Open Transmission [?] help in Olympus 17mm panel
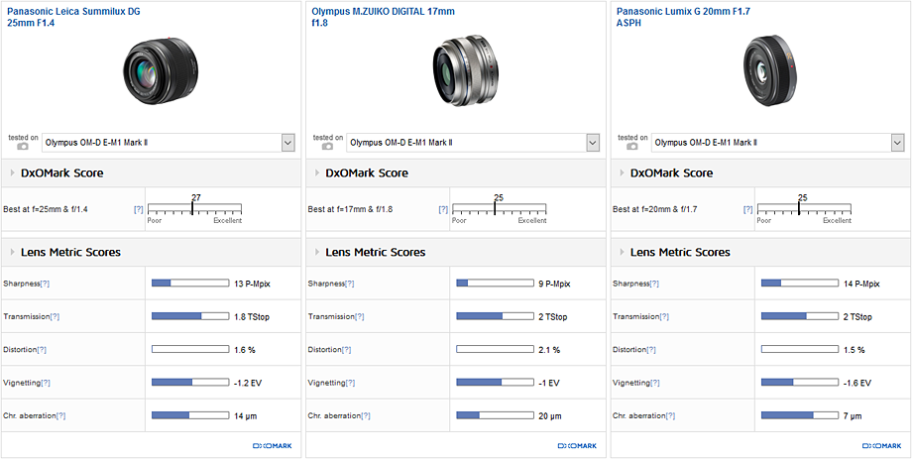This screenshot has width=912, height=459. coord(360,317)
